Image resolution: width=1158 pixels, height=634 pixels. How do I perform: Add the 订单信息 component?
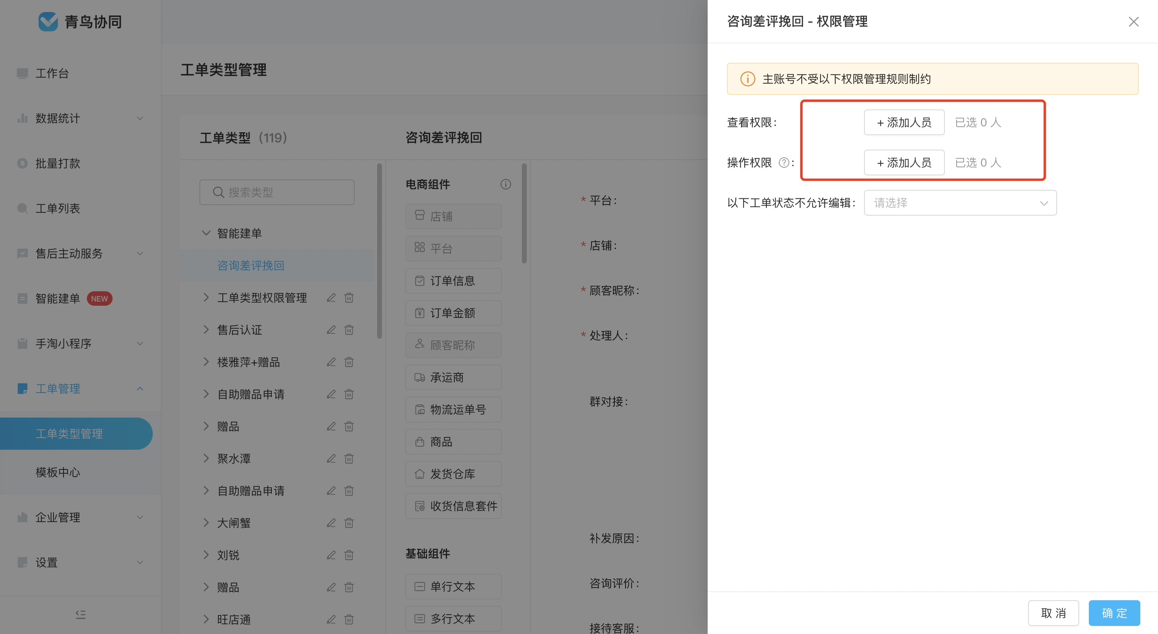[453, 280]
